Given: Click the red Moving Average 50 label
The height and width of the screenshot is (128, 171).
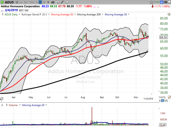Looking at the screenshot, I should coord(62,15).
